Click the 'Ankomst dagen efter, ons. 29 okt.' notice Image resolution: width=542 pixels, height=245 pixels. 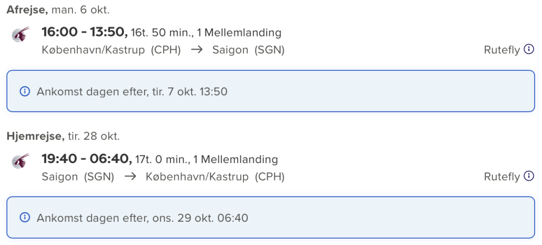[270, 217]
